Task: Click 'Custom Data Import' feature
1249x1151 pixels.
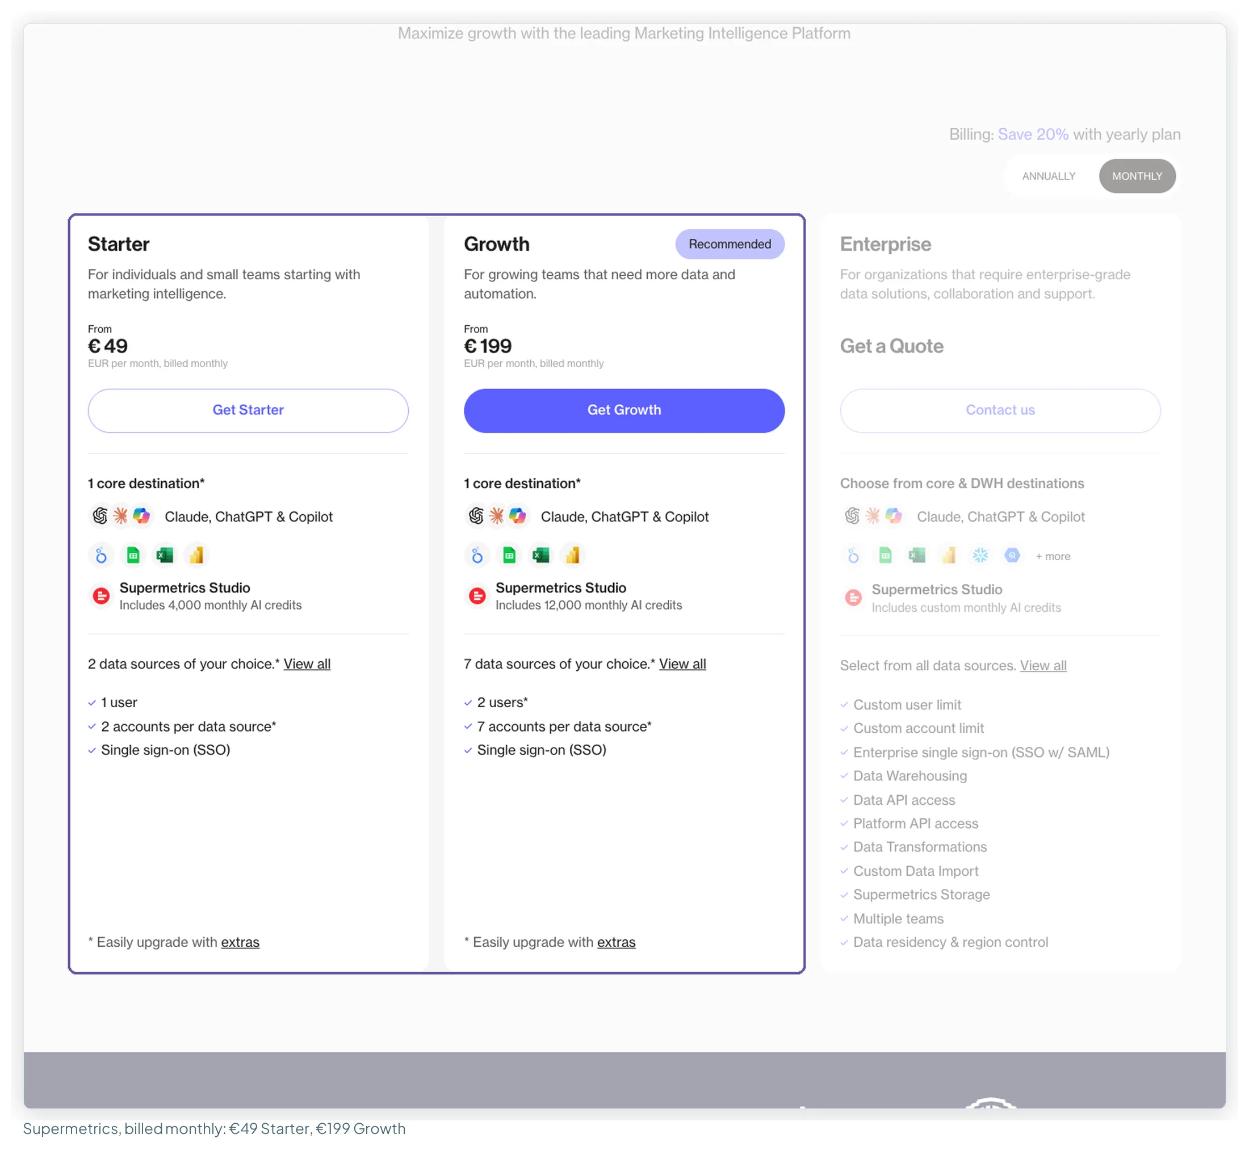Action: pos(909,871)
